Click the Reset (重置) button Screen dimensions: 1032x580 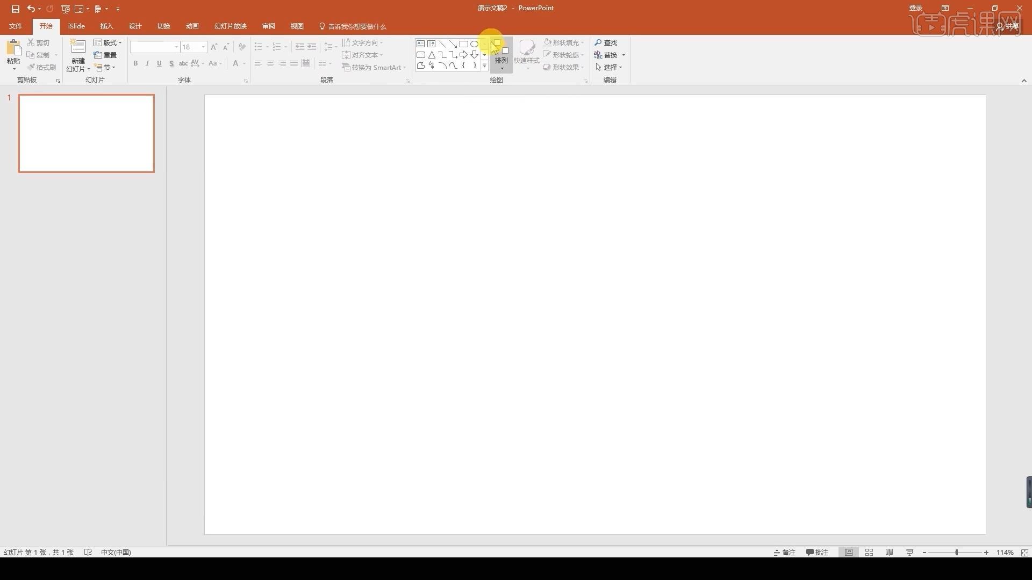(x=105, y=55)
